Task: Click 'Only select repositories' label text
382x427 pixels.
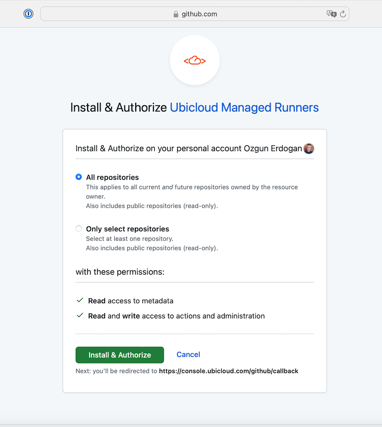Action: (x=128, y=229)
